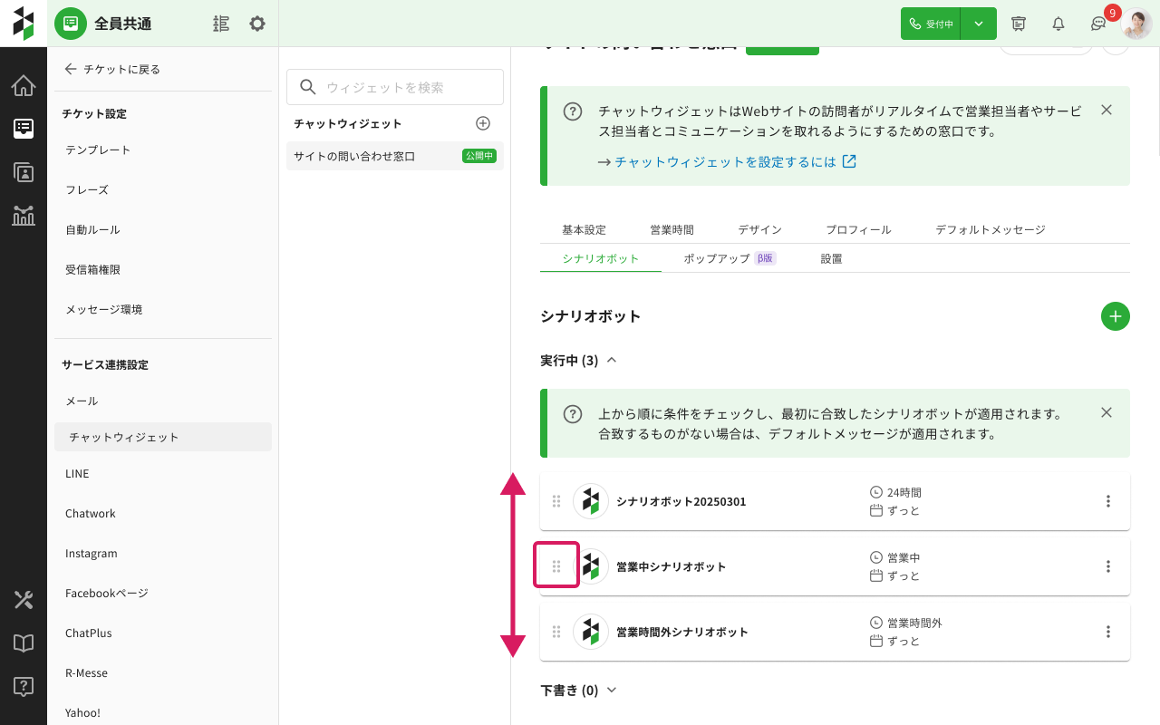The height and width of the screenshot is (725, 1160).
Task: Open the tools wrench icon in sidebar
Action: pyautogui.click(x=24, y=600)
